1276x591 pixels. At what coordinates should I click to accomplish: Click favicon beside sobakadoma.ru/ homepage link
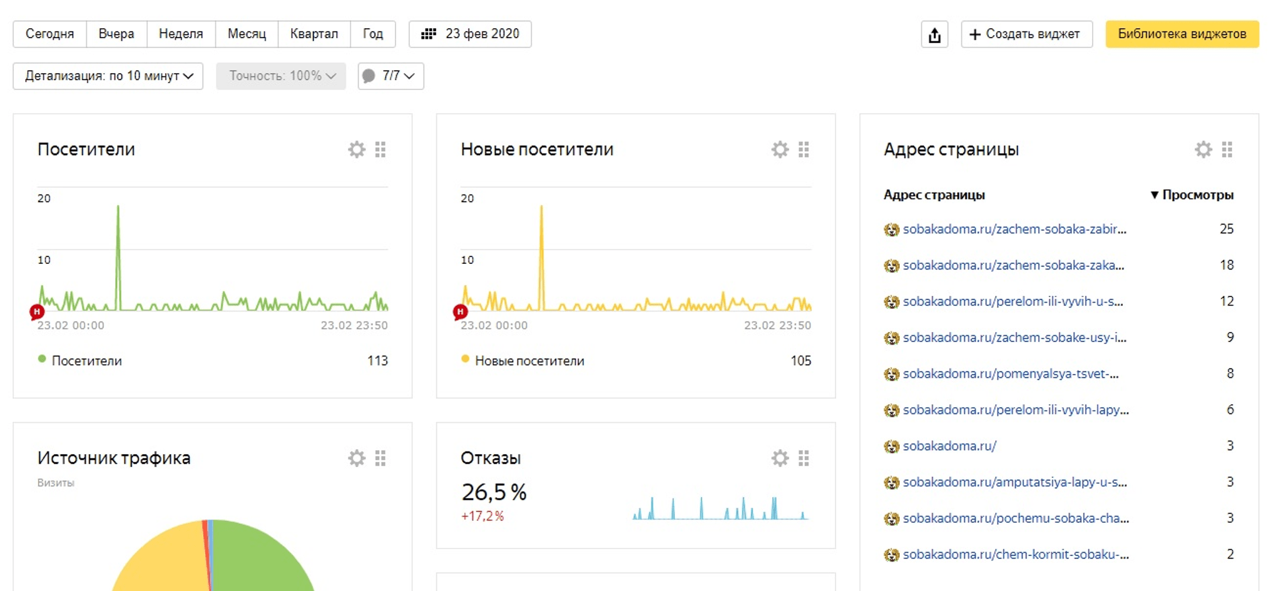[x=891, y=447]
